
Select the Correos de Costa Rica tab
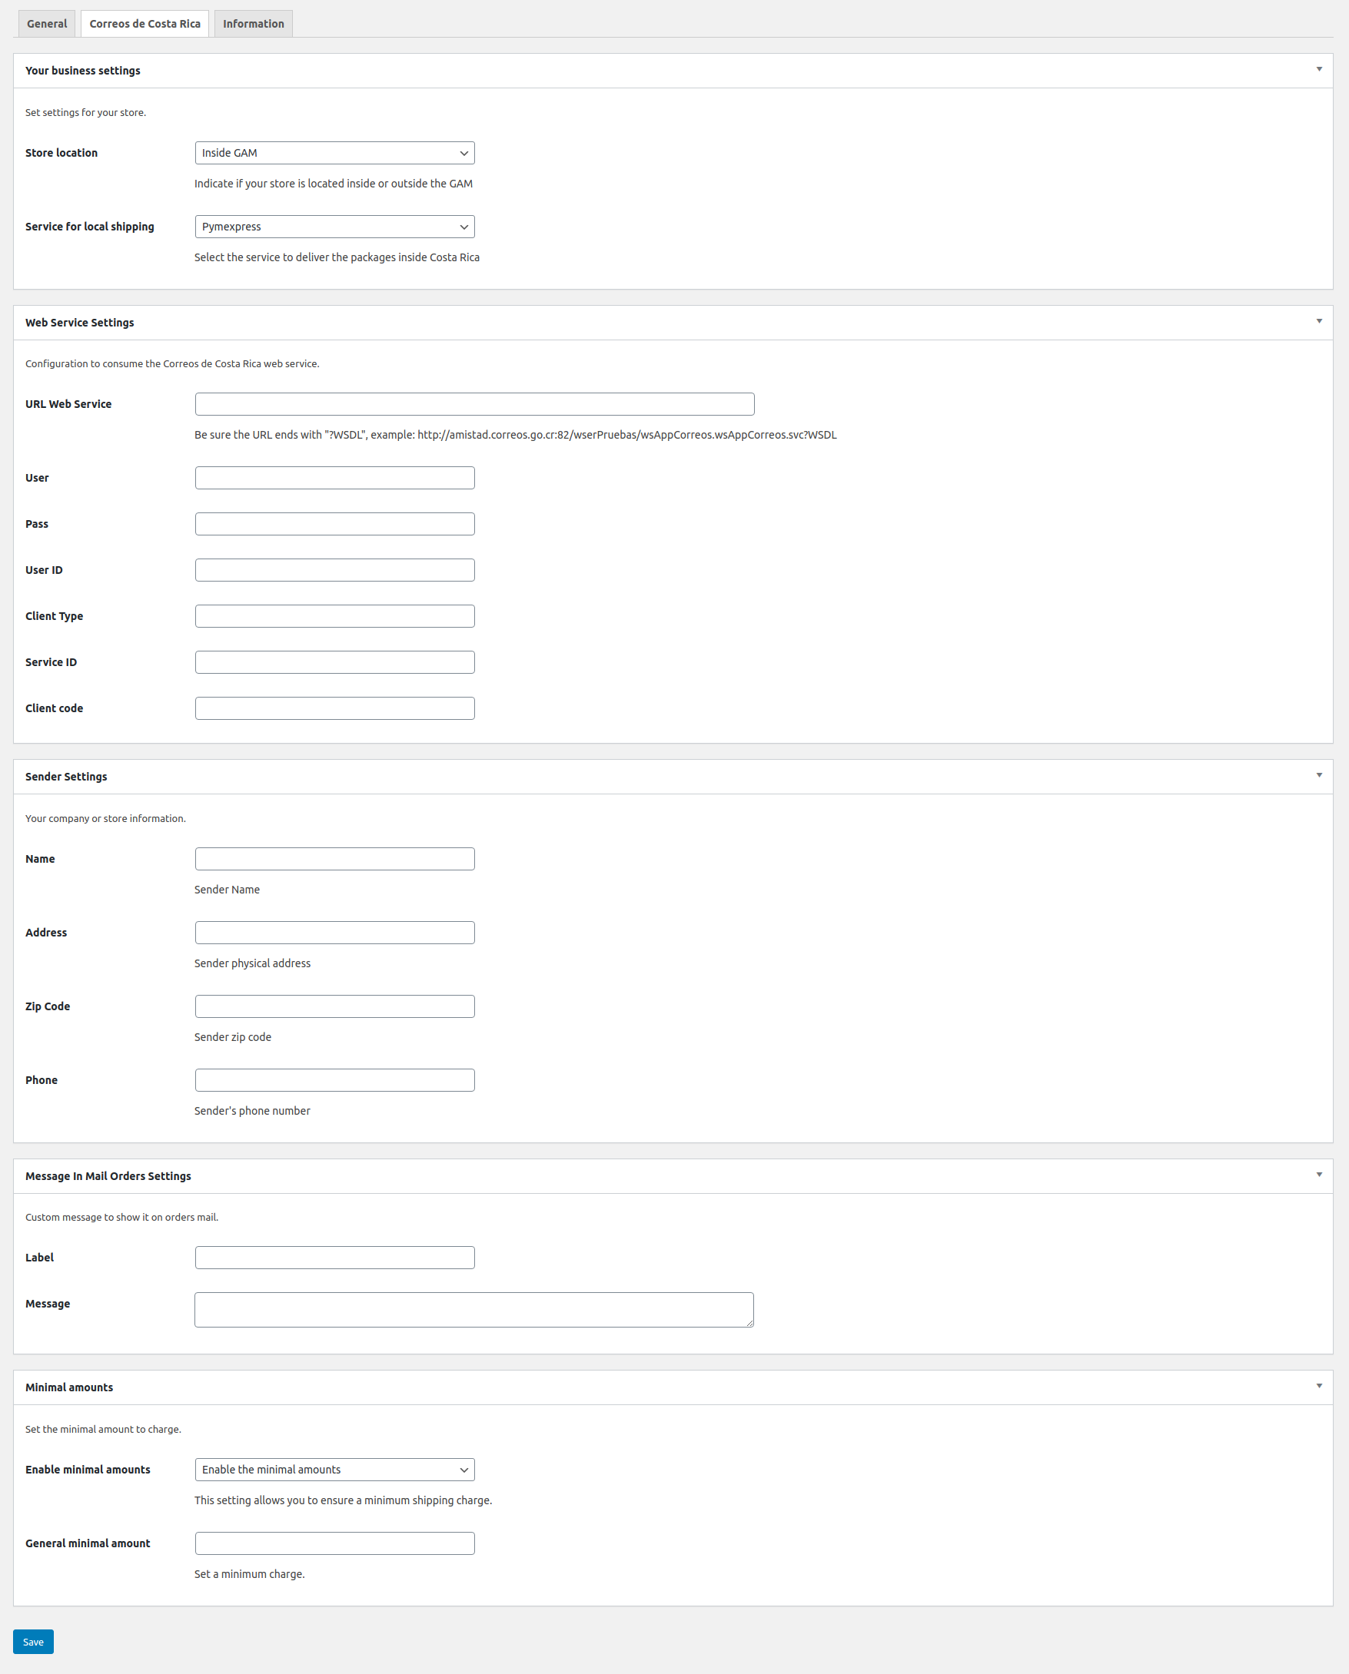tap(145, 23)
